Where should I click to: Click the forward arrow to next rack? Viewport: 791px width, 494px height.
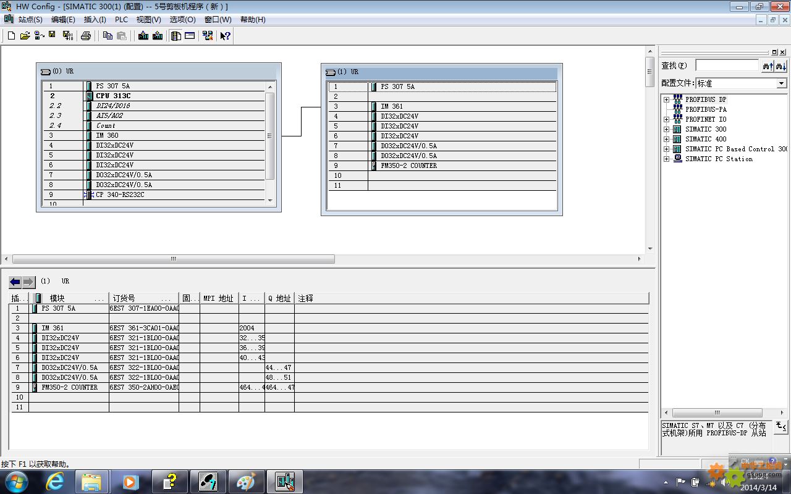click(28, 282)
